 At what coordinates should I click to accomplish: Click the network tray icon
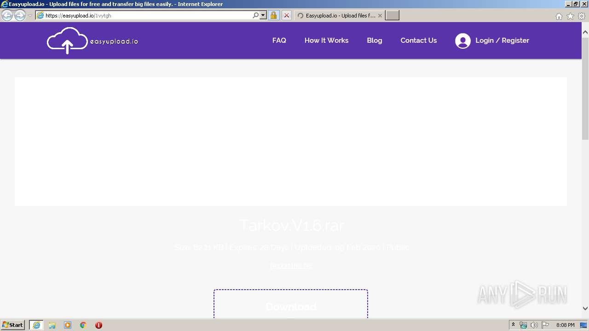[x=523, y=325]
